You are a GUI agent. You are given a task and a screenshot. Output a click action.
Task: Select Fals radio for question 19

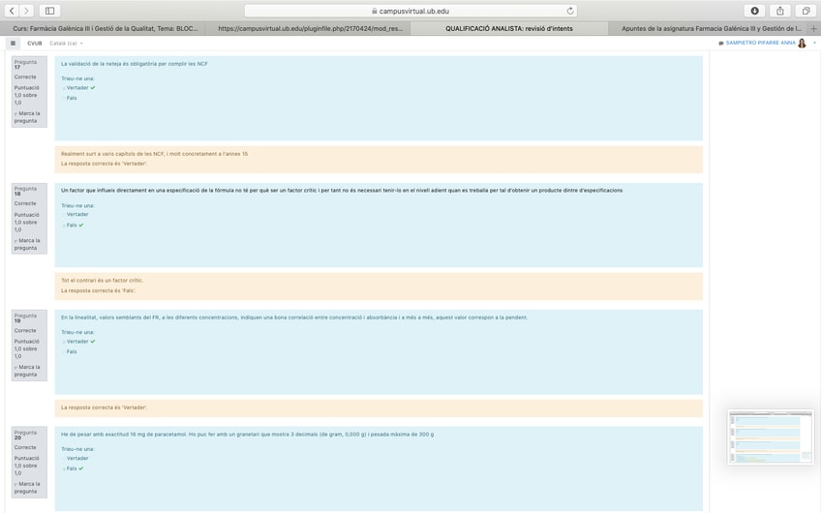(x=64, y=352)
